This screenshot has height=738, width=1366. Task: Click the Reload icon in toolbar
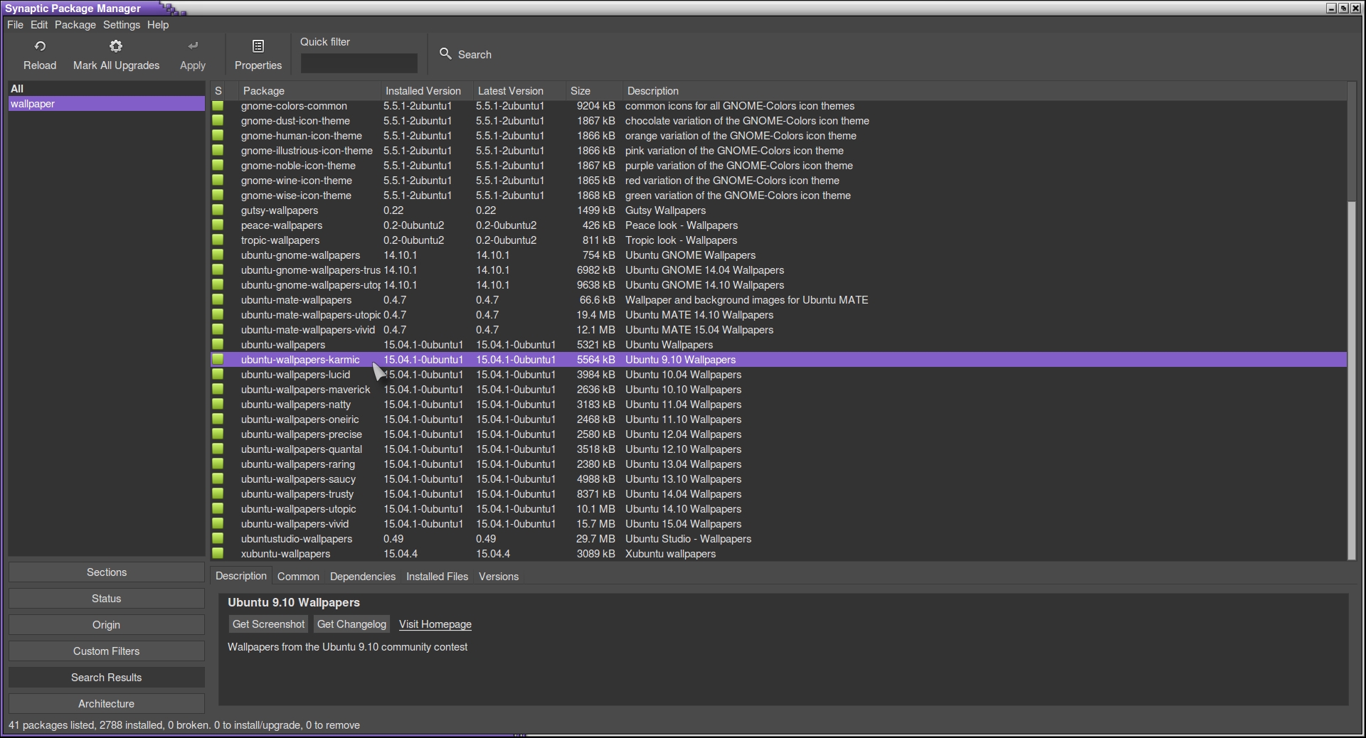[40, 46]
